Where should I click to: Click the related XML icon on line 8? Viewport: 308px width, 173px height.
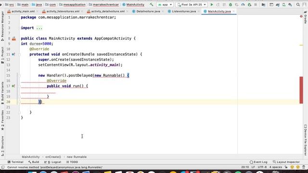tap(14, 38)
